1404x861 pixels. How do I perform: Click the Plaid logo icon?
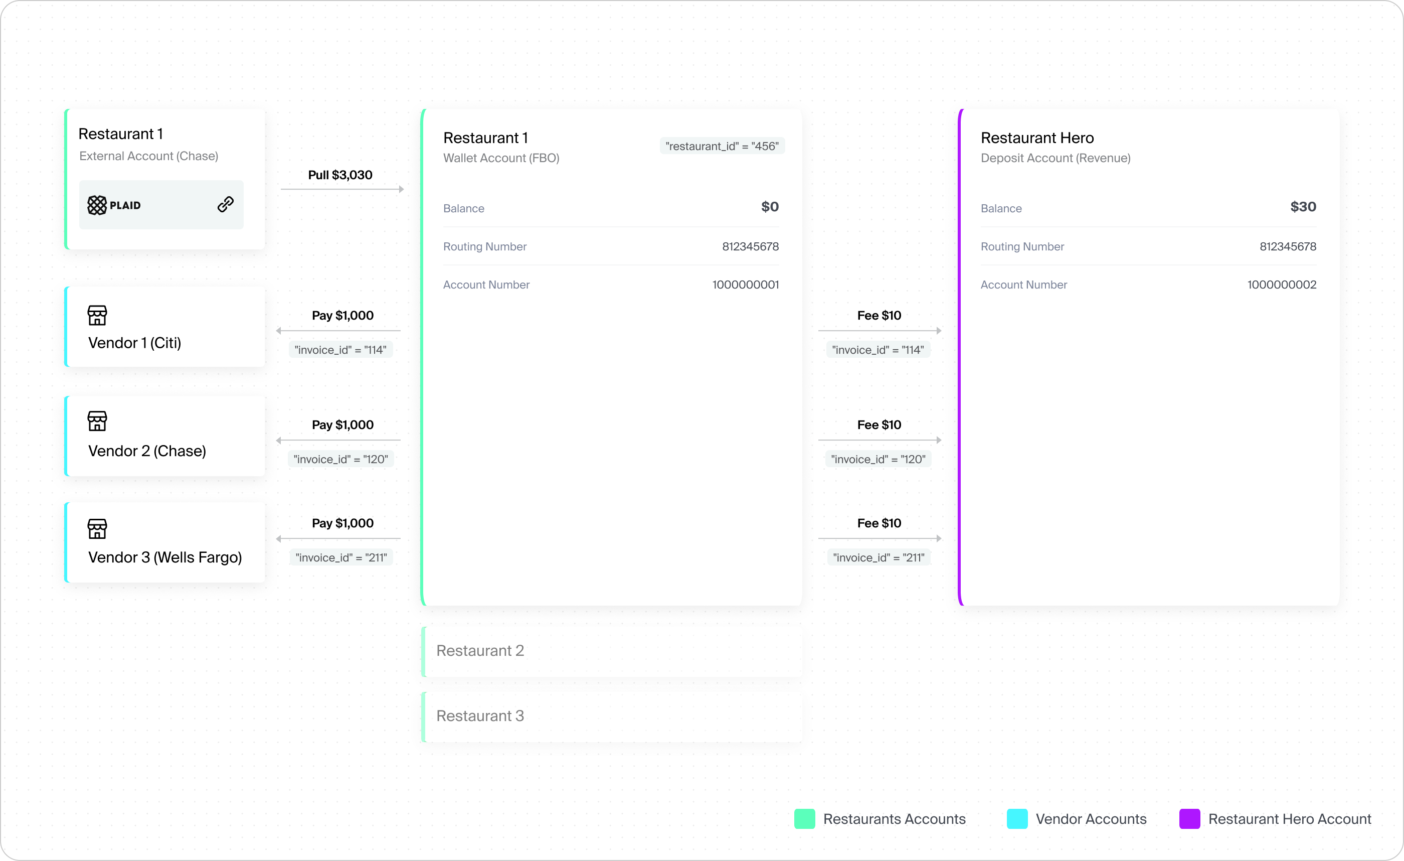[x=97, y=205]
